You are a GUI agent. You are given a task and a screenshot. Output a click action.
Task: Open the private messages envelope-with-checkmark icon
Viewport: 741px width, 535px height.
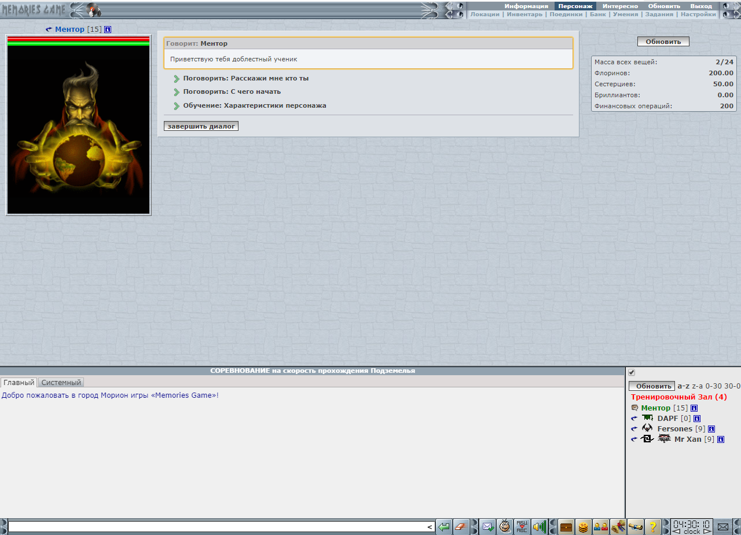click(487, 527)
